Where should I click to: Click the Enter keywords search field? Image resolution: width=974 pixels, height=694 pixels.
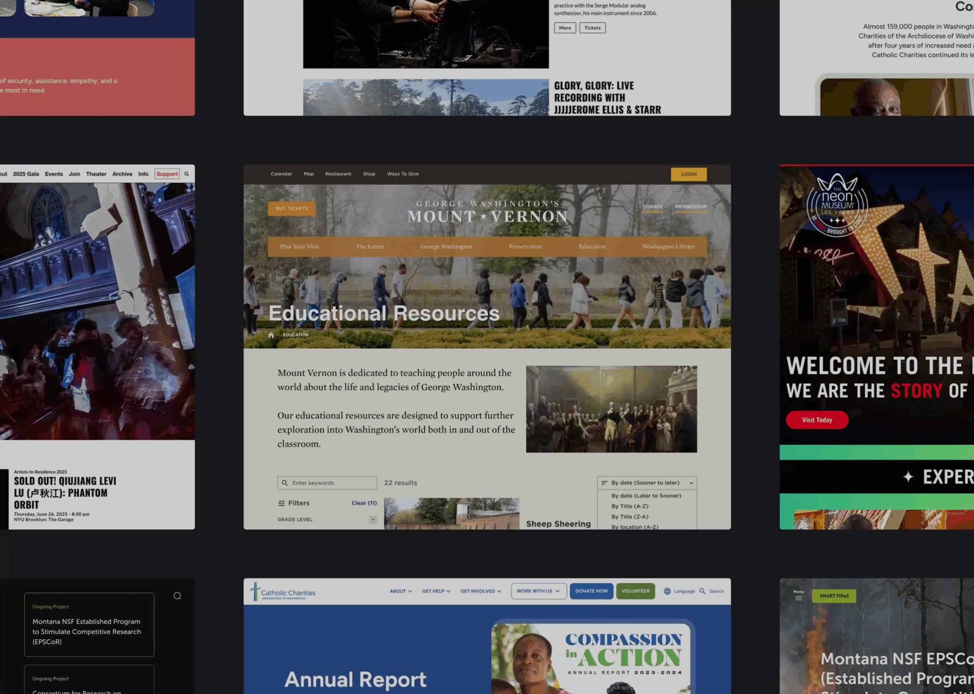(x=327, y=483)
